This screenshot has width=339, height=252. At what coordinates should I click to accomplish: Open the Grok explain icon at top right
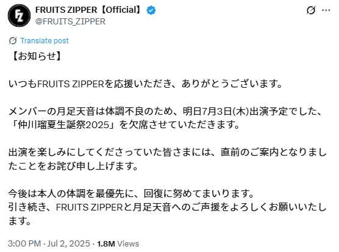(311, 10)
